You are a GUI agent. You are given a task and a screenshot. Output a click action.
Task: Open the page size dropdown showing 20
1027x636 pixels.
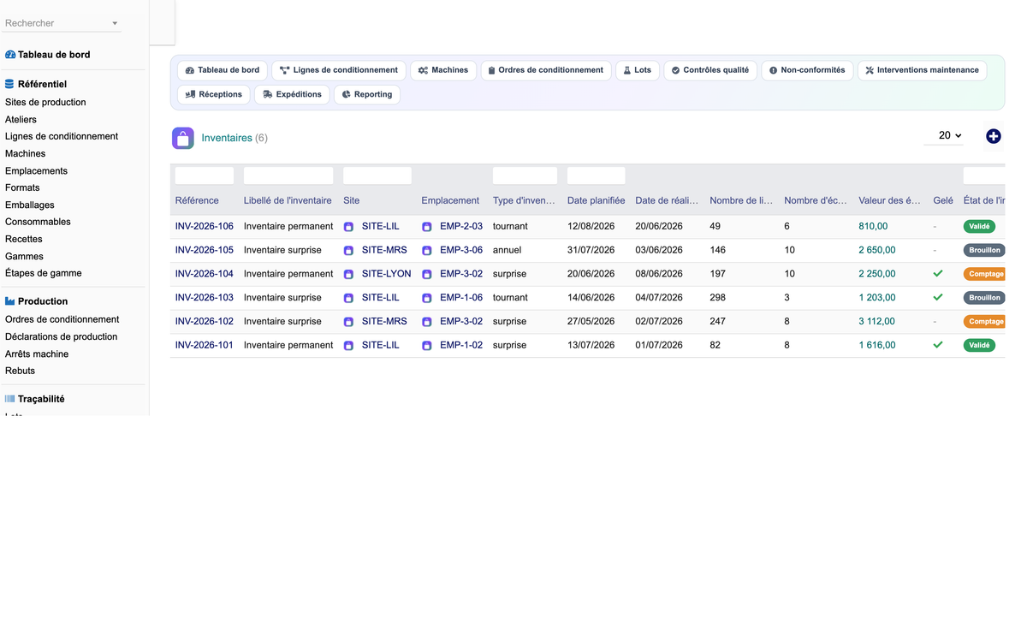944,135
